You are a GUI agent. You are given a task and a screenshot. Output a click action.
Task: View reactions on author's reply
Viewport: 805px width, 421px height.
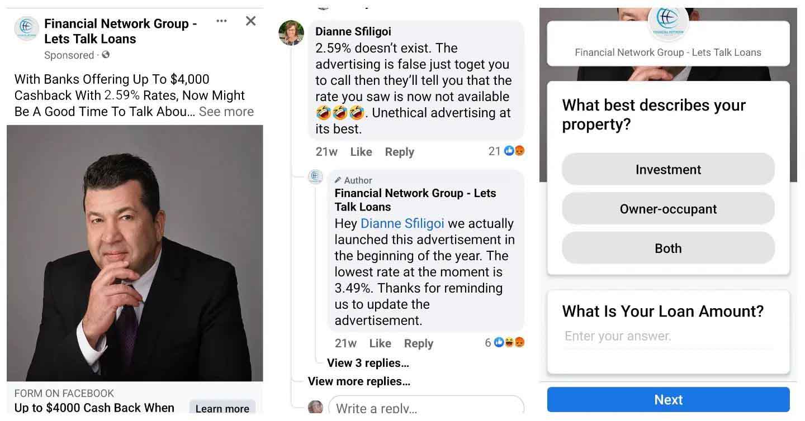(x=505, y=342)
